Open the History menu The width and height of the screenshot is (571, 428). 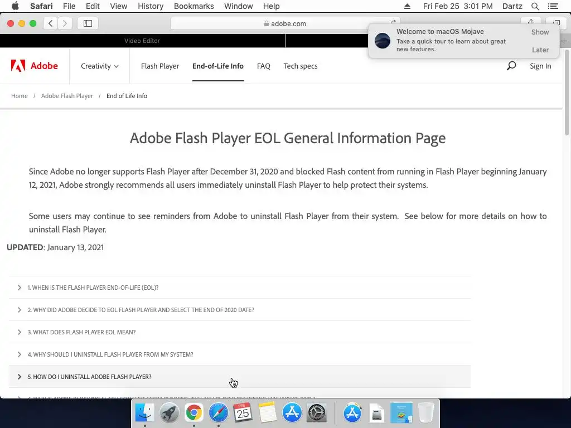[x=151, y=6]
